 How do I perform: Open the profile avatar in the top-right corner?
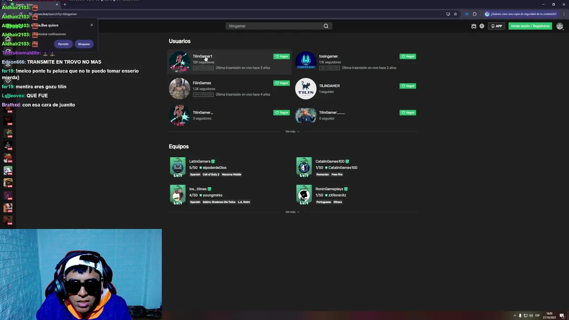(x=560, y=26)
